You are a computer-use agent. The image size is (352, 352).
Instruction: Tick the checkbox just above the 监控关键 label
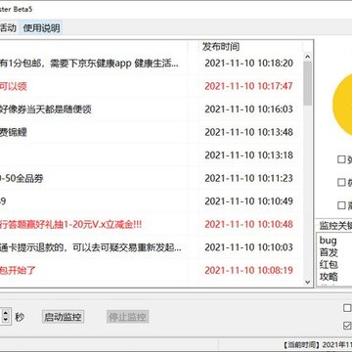341,205
